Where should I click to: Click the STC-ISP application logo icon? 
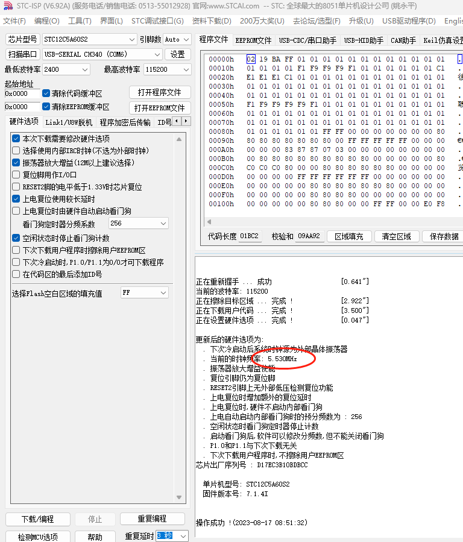point(8,6)
